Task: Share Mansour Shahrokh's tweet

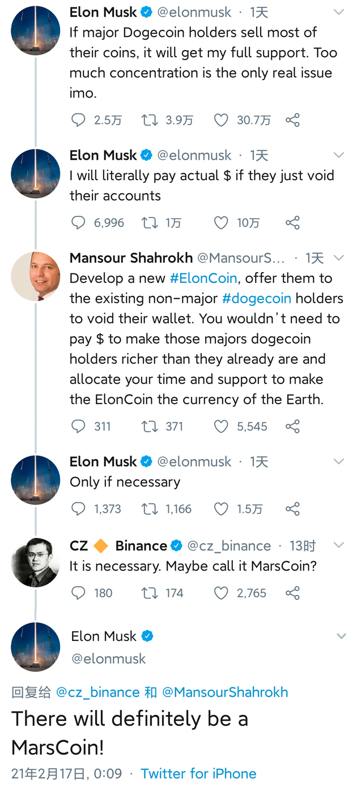Action: tap(292, 426)
